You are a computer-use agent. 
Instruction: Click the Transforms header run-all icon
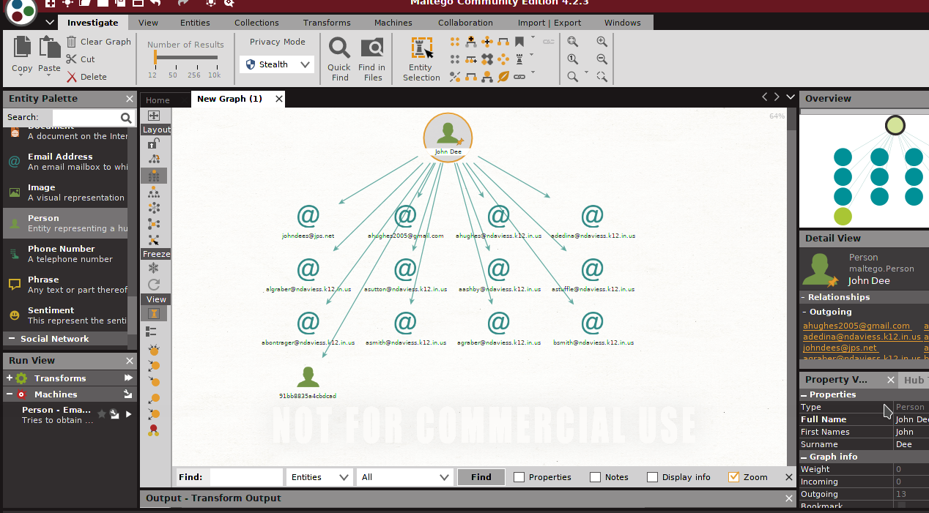click(128, 378)
